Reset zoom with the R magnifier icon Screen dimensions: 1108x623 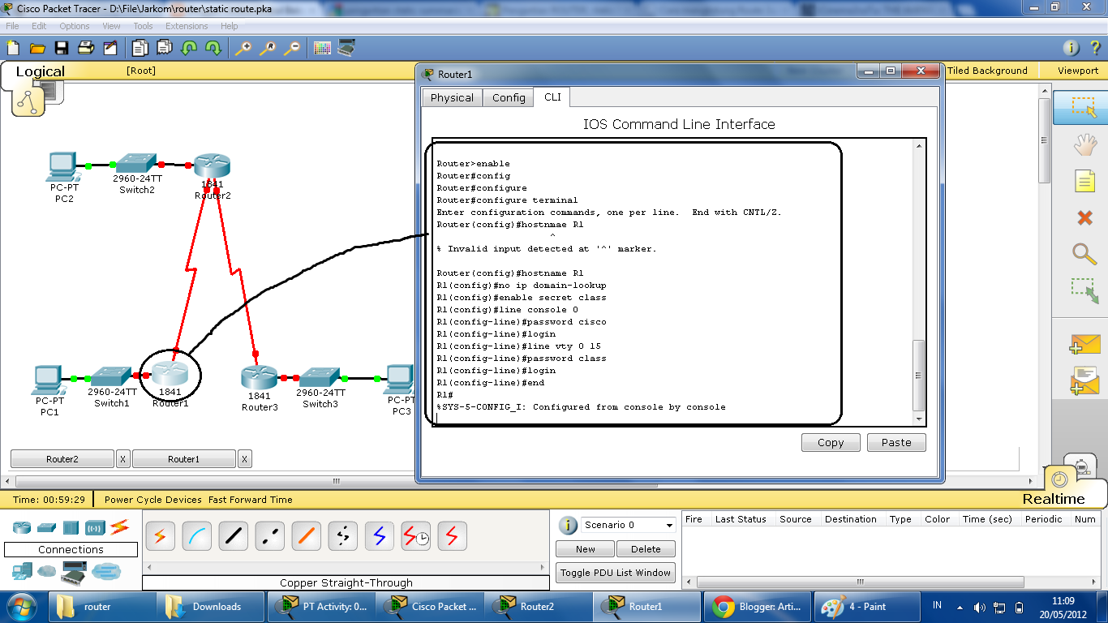coord(267,48)
